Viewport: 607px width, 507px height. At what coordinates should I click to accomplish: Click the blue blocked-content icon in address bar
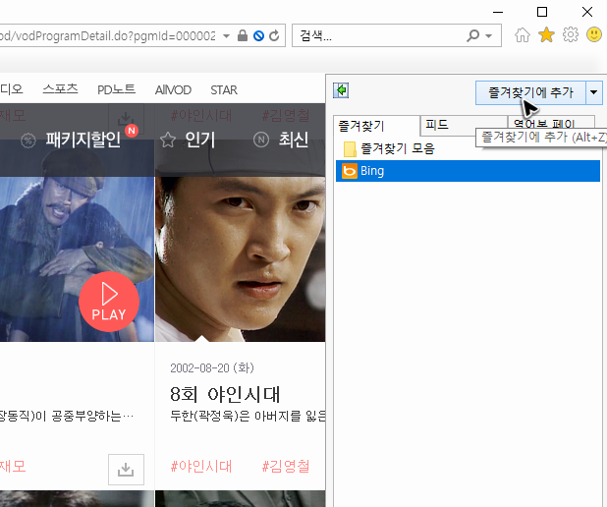(258, 36)
